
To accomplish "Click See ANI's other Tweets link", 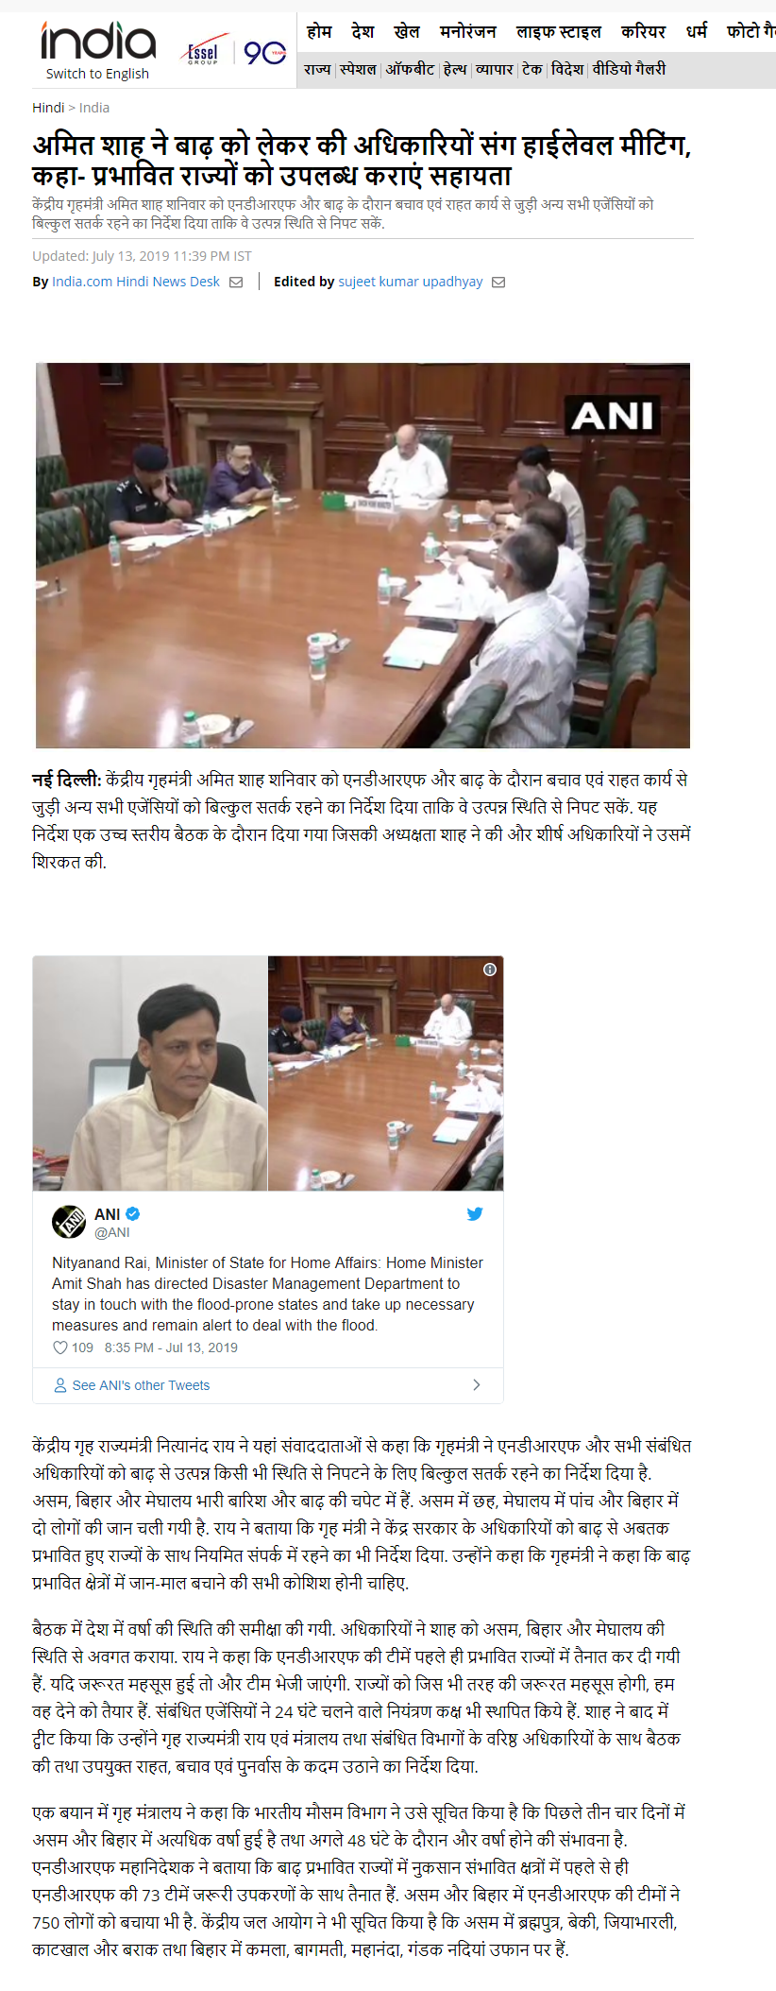I will coord(141,1385).
